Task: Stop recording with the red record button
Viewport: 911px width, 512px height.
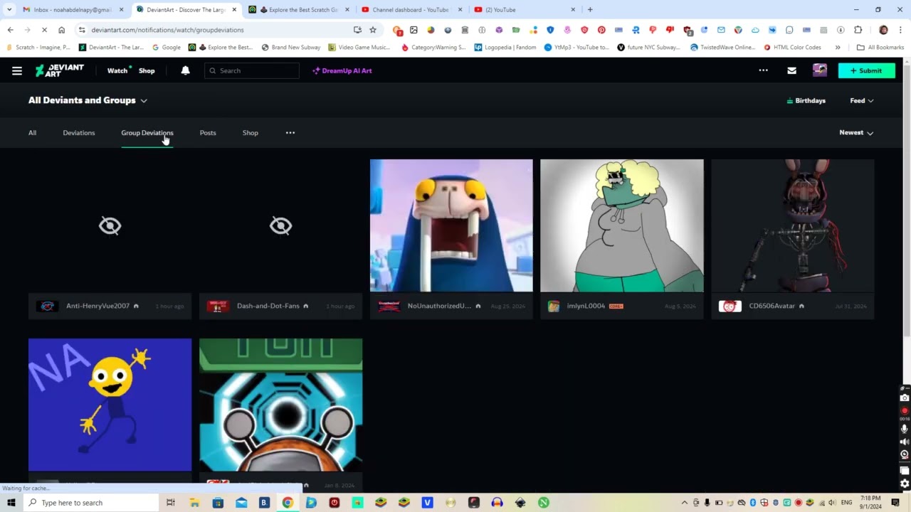Action: point(905,411)
